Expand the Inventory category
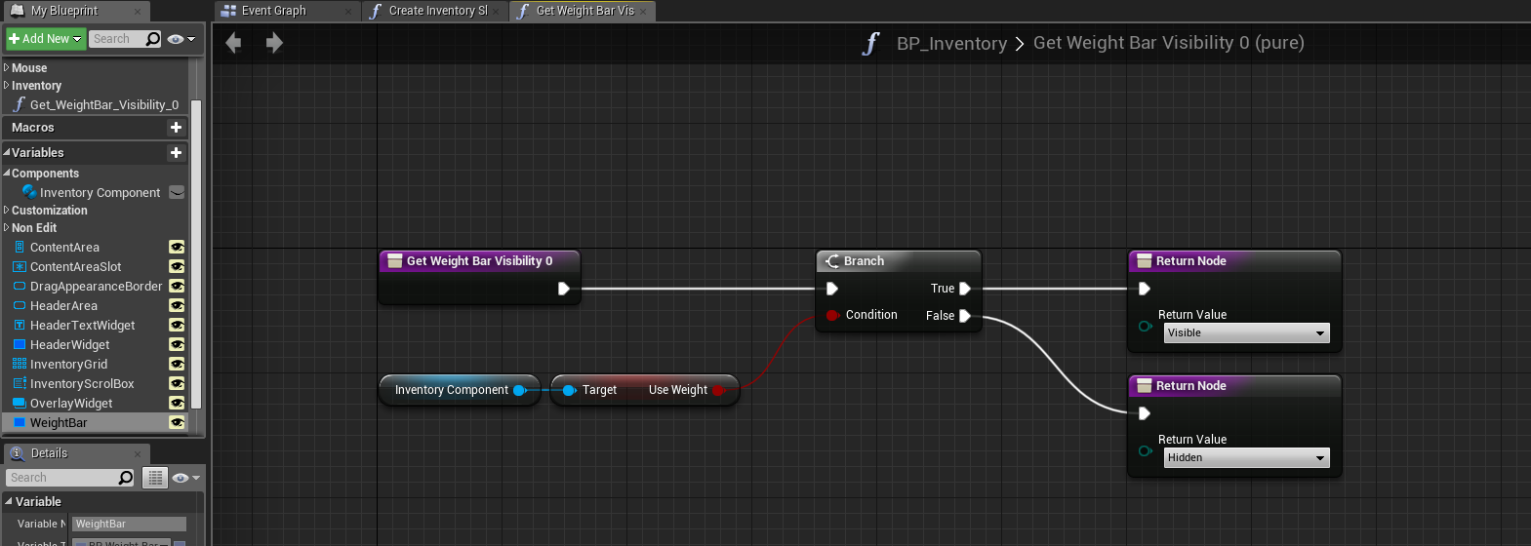 coord(7,86)
